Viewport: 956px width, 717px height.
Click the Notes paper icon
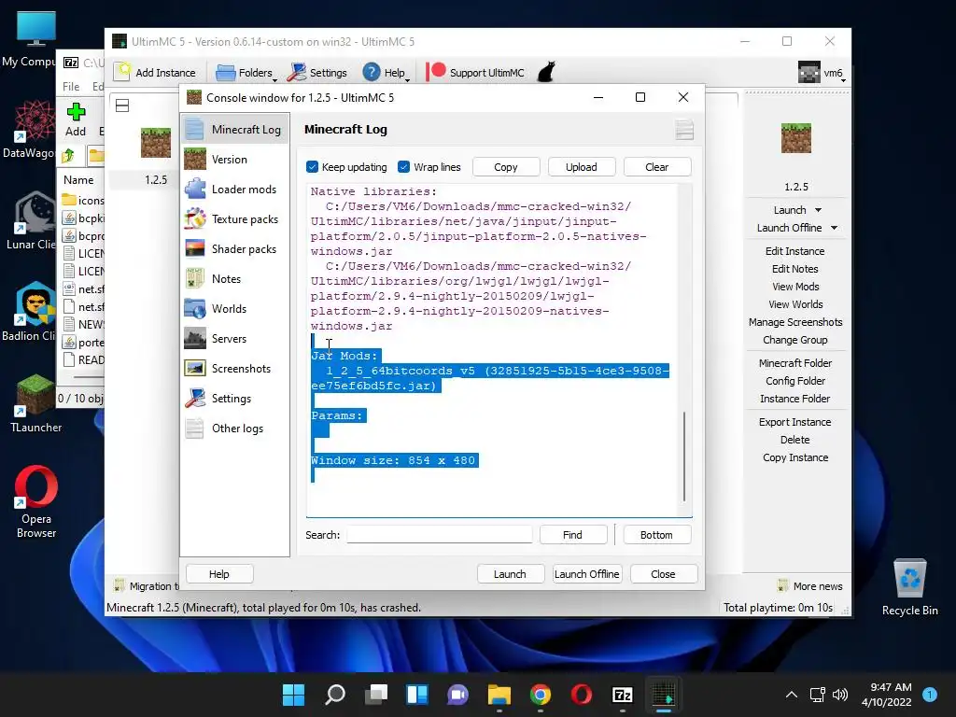pyautogui.click(x=195, y=278)
